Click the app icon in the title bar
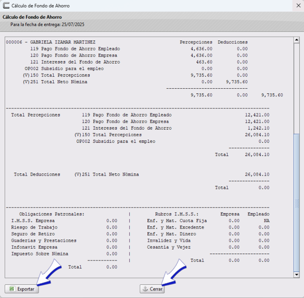The height and width of the screenshot is (298, 304). [6, 6]
